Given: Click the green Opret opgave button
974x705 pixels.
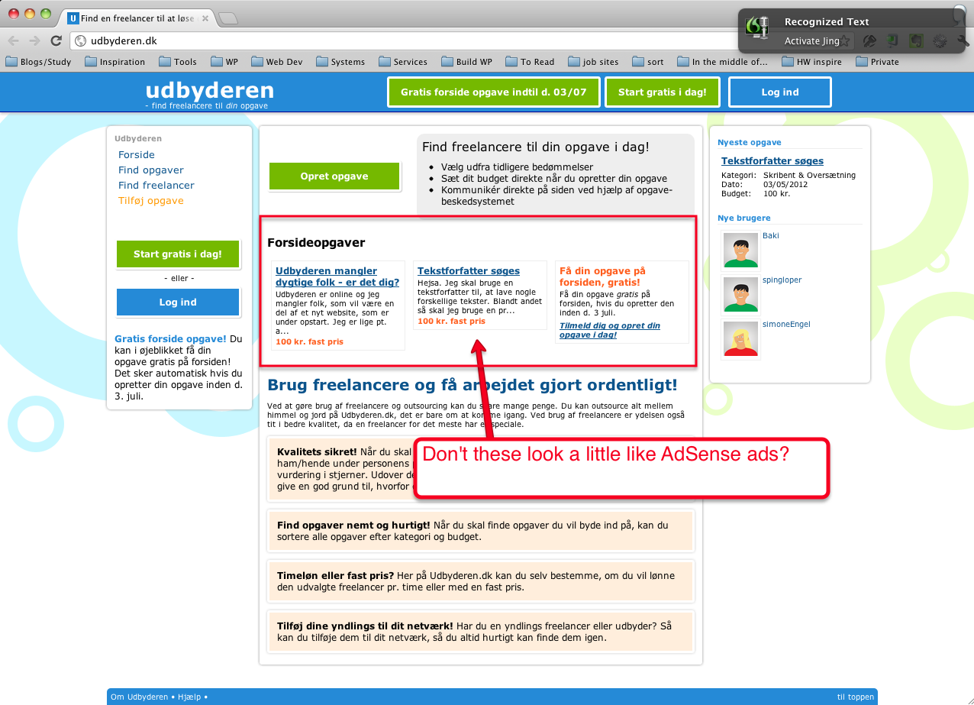Looking at the screenshot, I should pyautogui.click(x=334, y=176).
